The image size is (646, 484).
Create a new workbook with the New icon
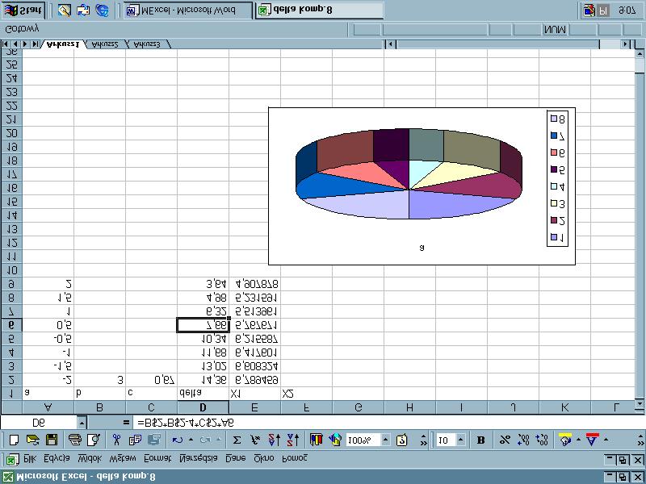pyautogui.click(x=14, y=440)
